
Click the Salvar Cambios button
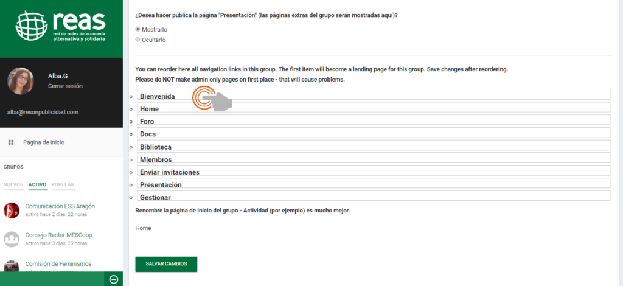click(x=166, y=264)
